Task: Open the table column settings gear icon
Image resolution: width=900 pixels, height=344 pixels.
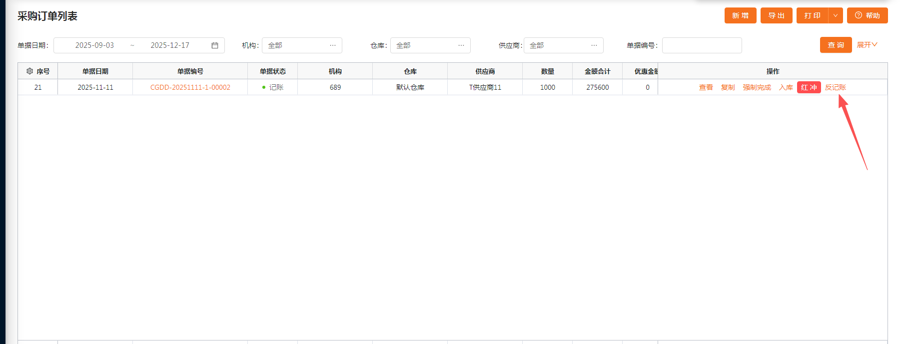Action: click(29, 71)
